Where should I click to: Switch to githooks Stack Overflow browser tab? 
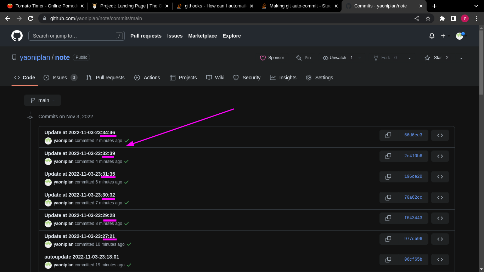point(214,6)
